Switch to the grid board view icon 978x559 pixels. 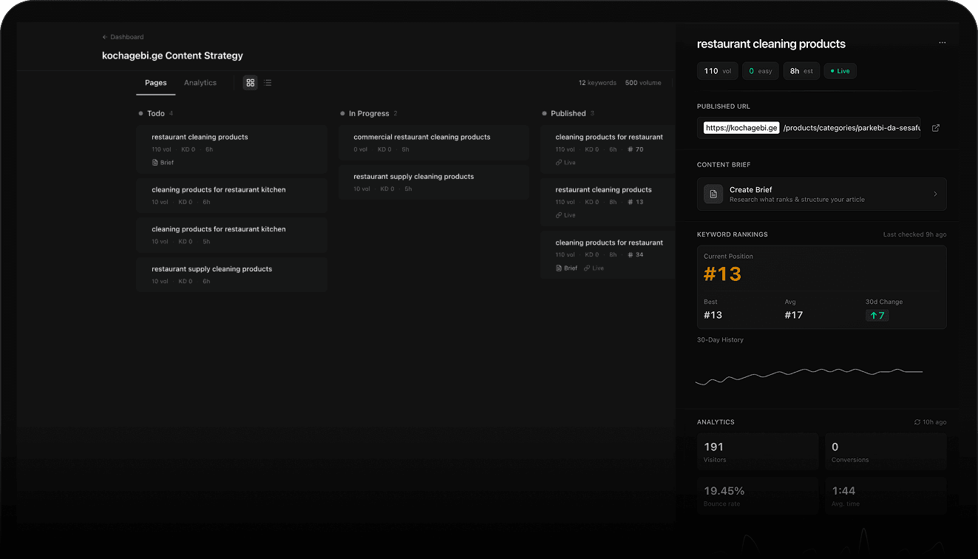pos(250,83)
